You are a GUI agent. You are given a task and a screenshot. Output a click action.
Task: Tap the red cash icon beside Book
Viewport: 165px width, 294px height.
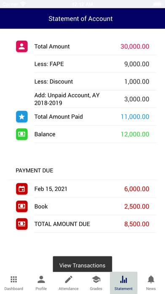(21, 206)
